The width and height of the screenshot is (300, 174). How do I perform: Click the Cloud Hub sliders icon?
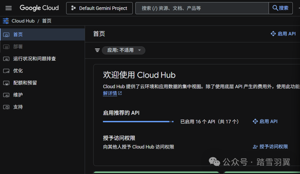tap(6, 21)
